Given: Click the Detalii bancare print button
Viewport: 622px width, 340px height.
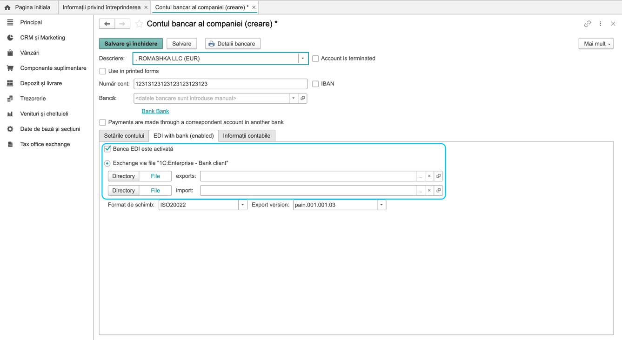Looking at the screenshot, I should pos(233,44).
